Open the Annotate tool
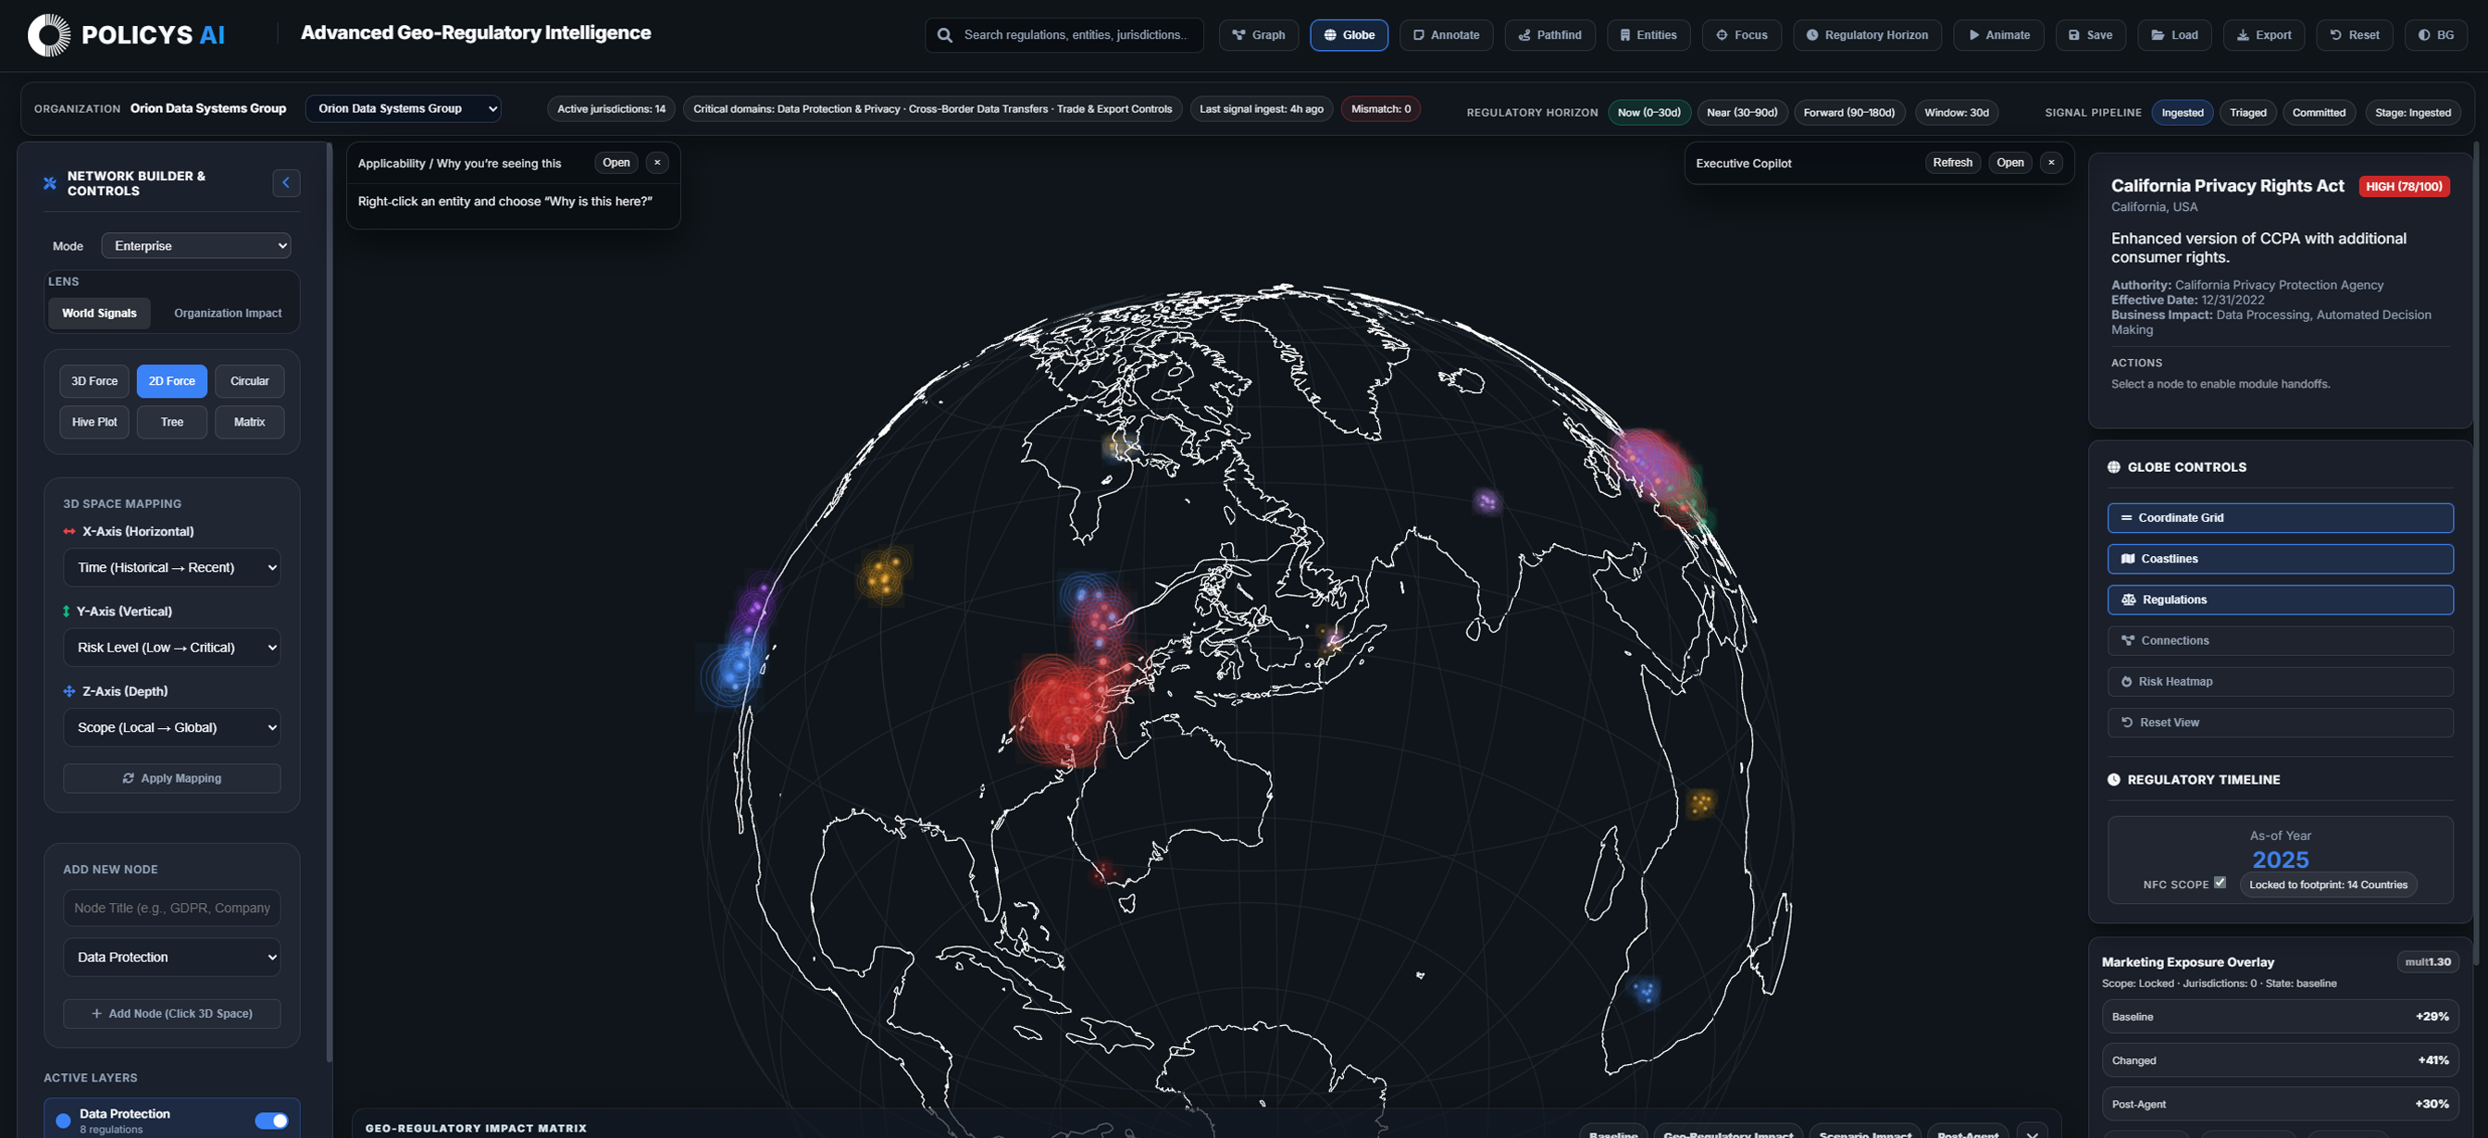Screen dimensions: 2488x1138 (x=1445, y=35)
